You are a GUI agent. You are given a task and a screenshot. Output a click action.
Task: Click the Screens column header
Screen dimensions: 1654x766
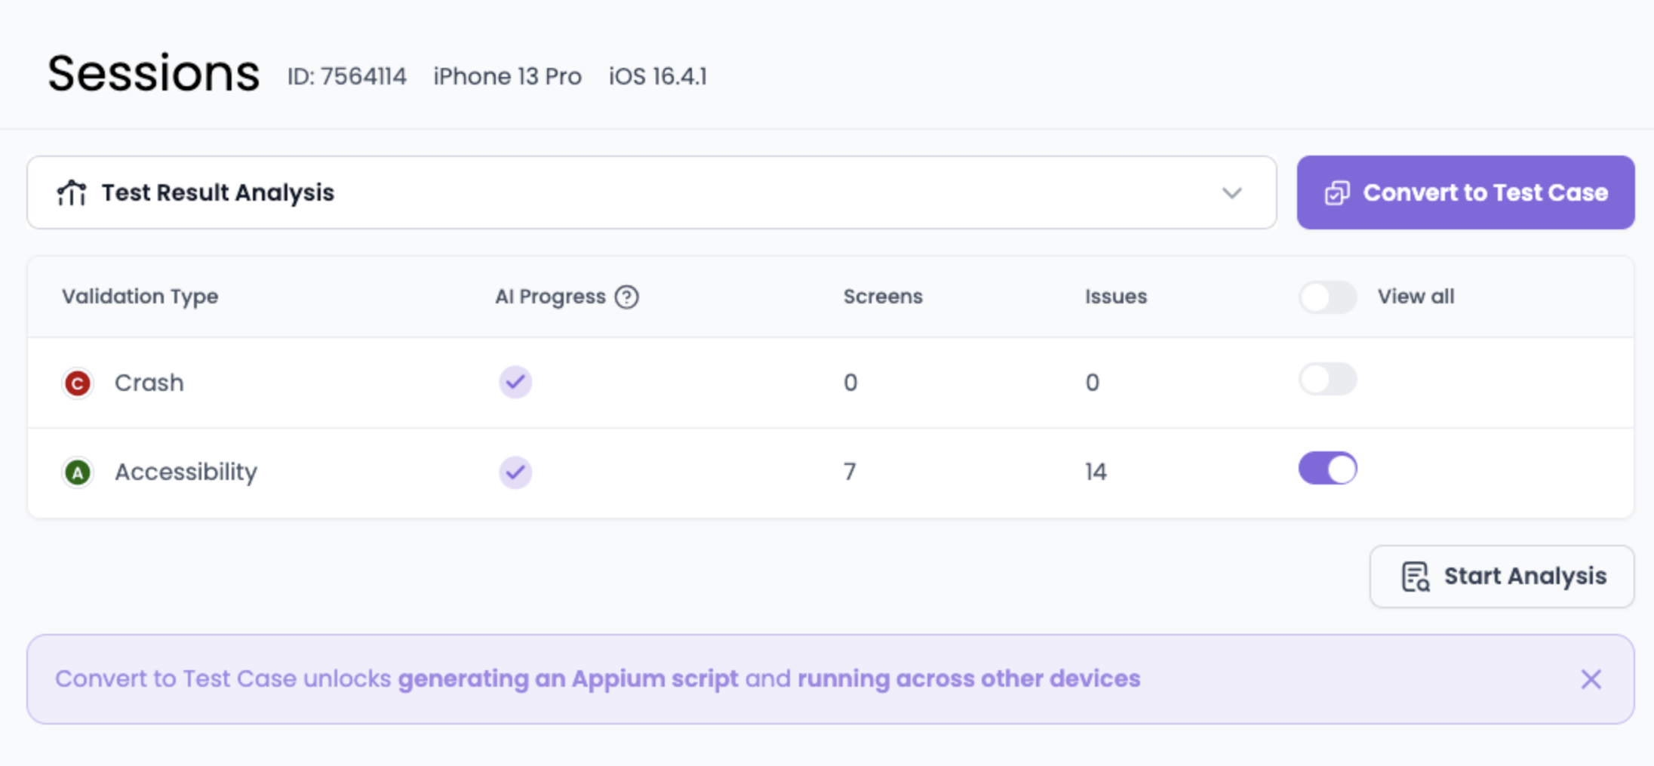click(x=883, y=297)
